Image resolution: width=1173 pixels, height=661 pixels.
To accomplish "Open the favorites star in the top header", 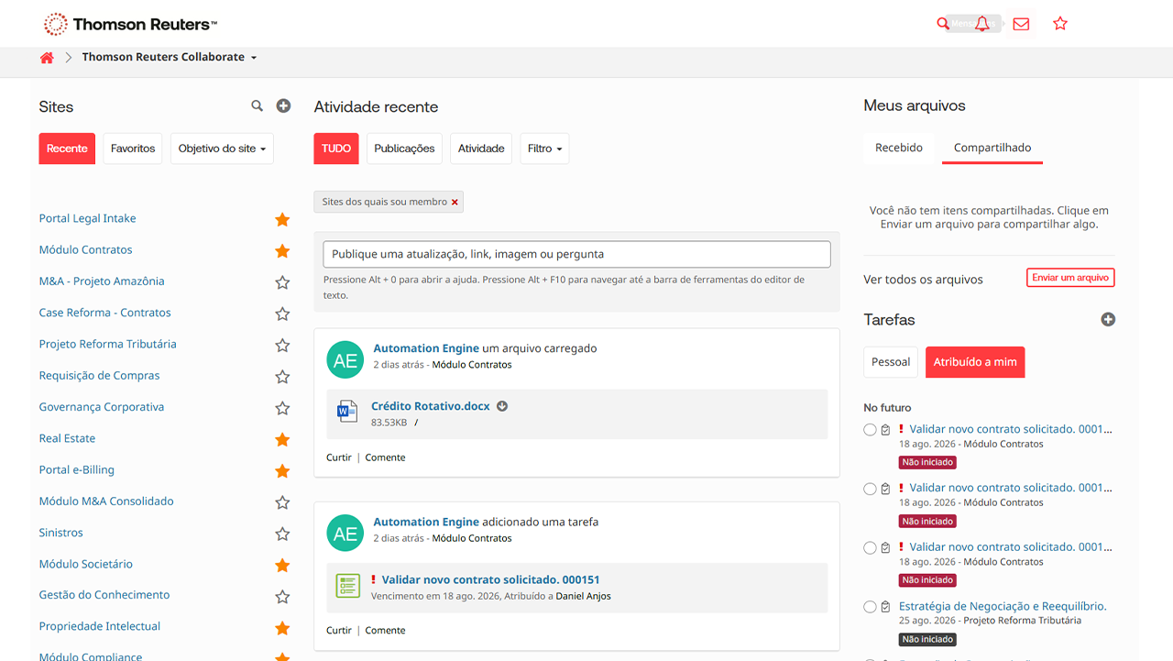I will [x=1060, y=24].
